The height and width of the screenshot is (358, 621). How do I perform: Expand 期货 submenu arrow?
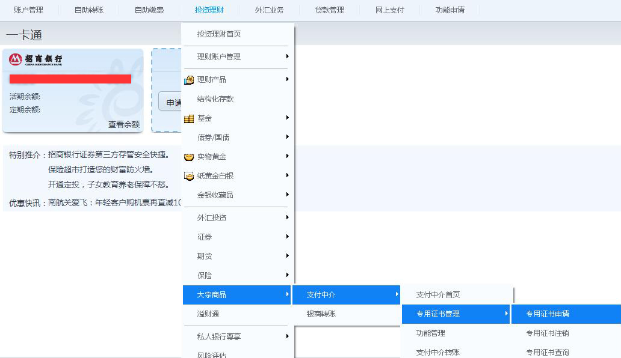tap(287, 256)
